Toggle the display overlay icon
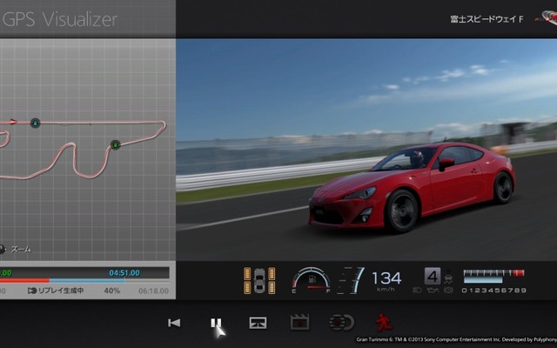This screenshot has width=557, height=348. [x=258, y=323]
